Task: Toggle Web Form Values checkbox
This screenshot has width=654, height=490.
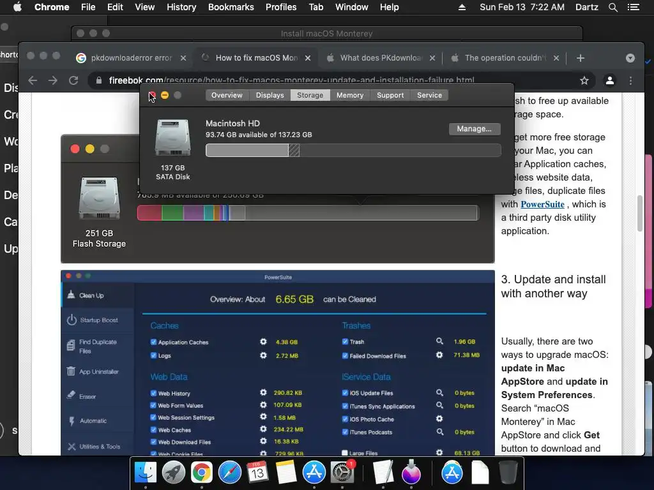Action: click(x=153, y=405)
